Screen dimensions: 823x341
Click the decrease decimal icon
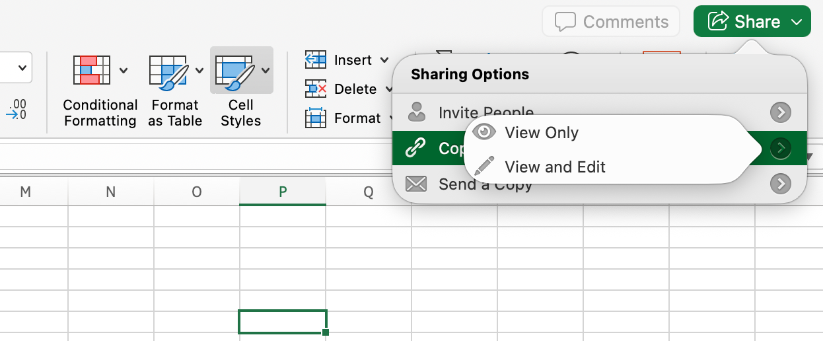pyautogui.click(x=16, y=110)
